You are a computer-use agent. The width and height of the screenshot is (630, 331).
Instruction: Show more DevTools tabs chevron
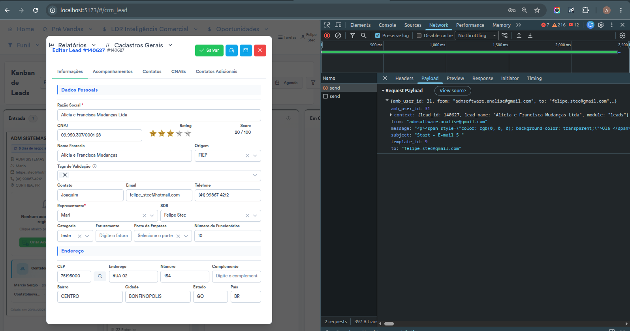(519, 25)
